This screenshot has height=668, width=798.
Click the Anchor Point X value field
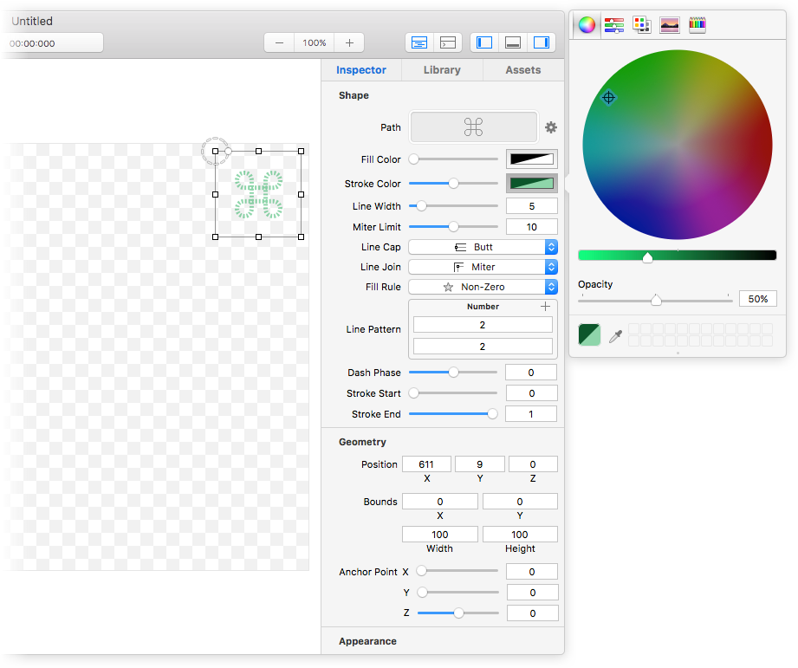point(532,571)
